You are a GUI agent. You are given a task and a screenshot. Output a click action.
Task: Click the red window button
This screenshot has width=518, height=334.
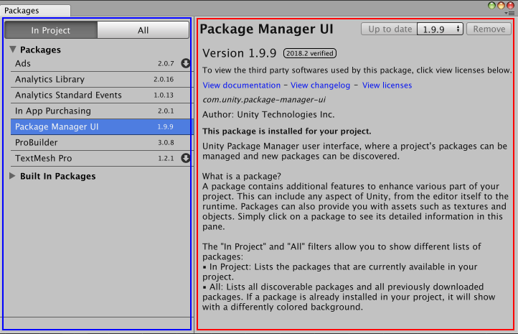[510, 5]
